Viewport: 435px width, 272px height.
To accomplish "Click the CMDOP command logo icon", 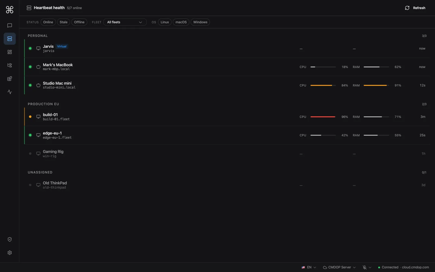I will pos(10,10).
